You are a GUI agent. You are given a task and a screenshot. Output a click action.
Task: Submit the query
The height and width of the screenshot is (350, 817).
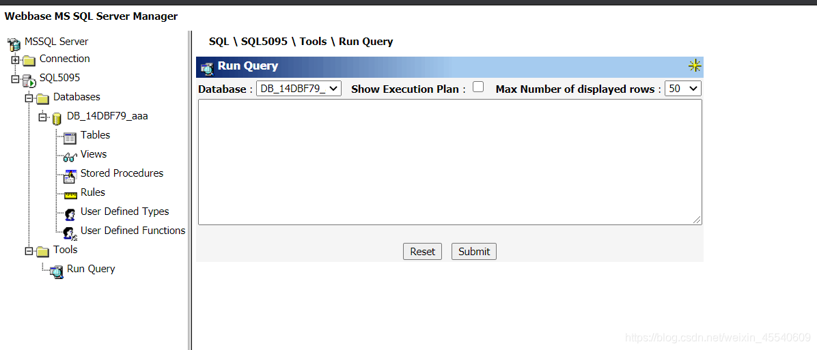tap(474, 252)
